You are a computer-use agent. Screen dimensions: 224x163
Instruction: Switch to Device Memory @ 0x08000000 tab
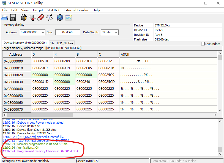pyautogui.click(x=25, y=43)
